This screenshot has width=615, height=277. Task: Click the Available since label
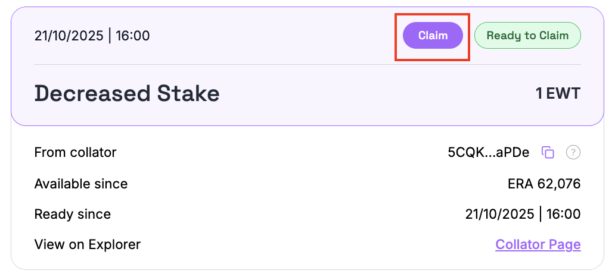pyautogui.click(x=81, y=184)
